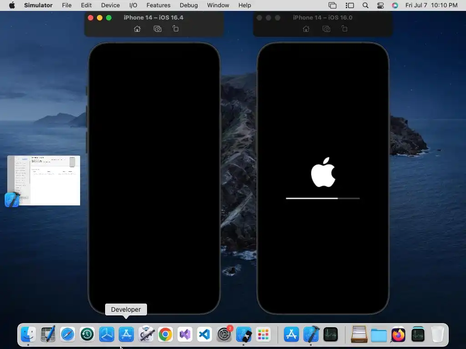466x349 pixels.
Task: Open the Apple menu
Action: click(x=12, y=5)
